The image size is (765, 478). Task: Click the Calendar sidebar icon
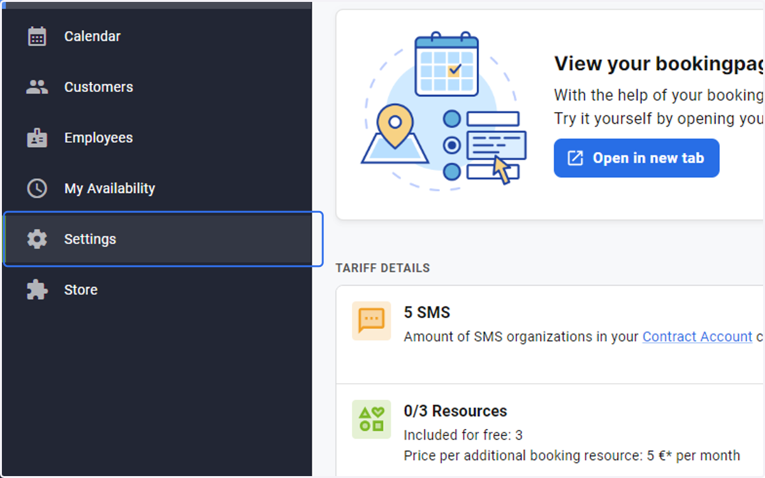pyautogui.click(x=37, y=36)
